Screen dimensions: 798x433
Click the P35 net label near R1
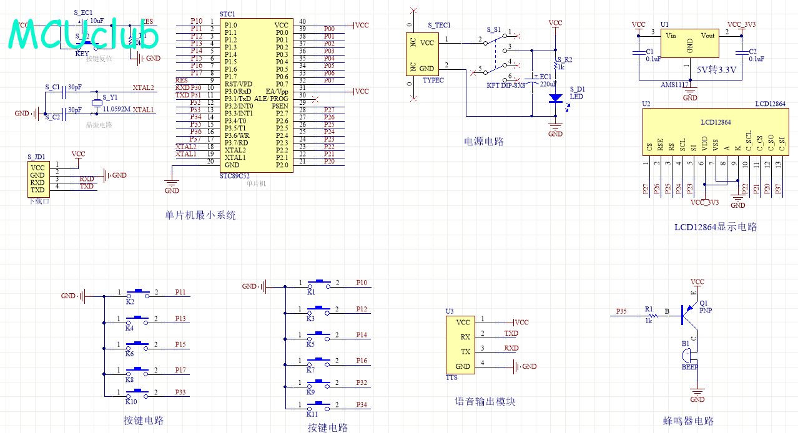click(621, 311)
